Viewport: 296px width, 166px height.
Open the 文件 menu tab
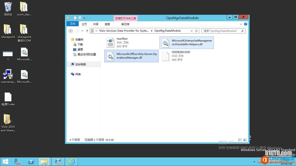[73, 24]
